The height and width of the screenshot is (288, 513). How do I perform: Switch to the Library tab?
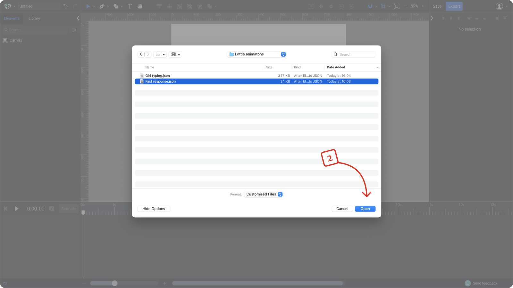click(x=34, y=18)
